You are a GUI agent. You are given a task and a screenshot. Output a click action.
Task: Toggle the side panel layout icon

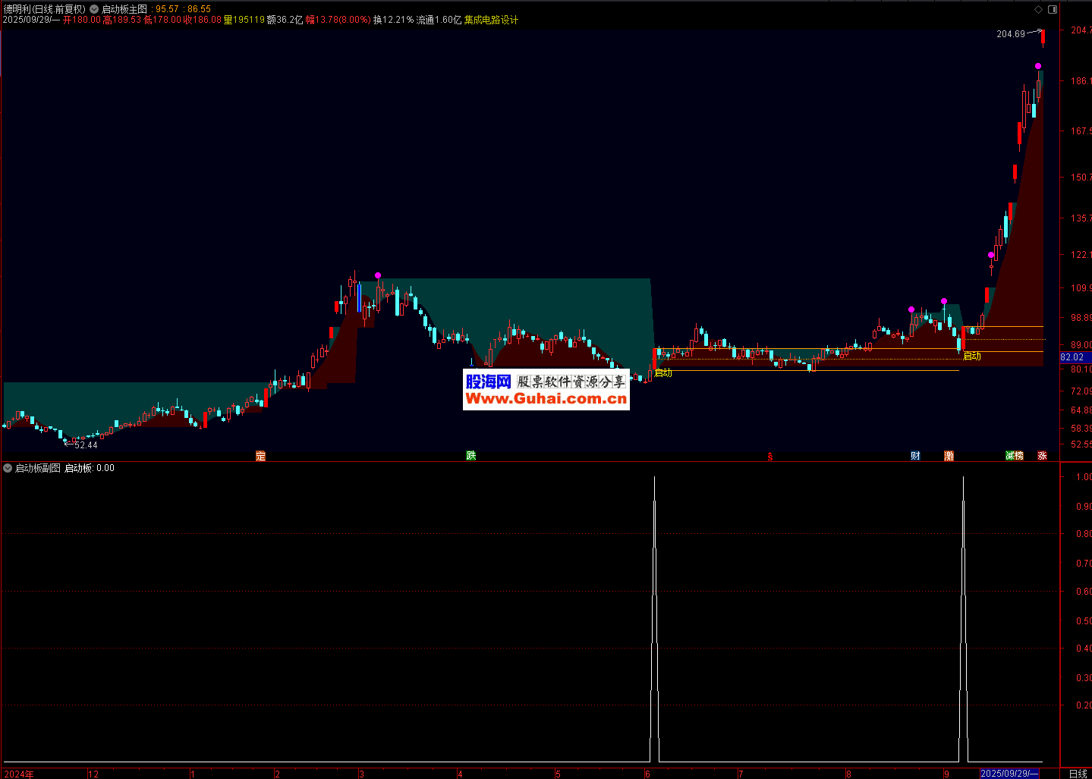(x=1052, y=9)
